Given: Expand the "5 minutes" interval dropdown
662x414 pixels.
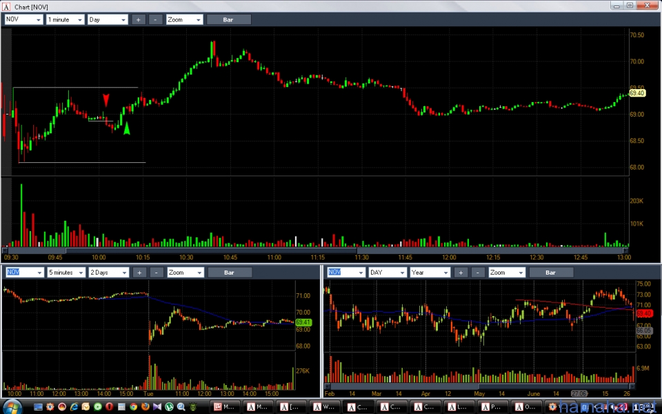Looking at the screenshot, I should pos(66,273).
